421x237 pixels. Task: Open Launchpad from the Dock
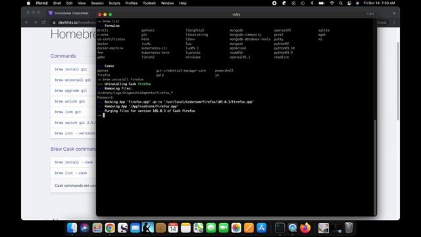97,228
